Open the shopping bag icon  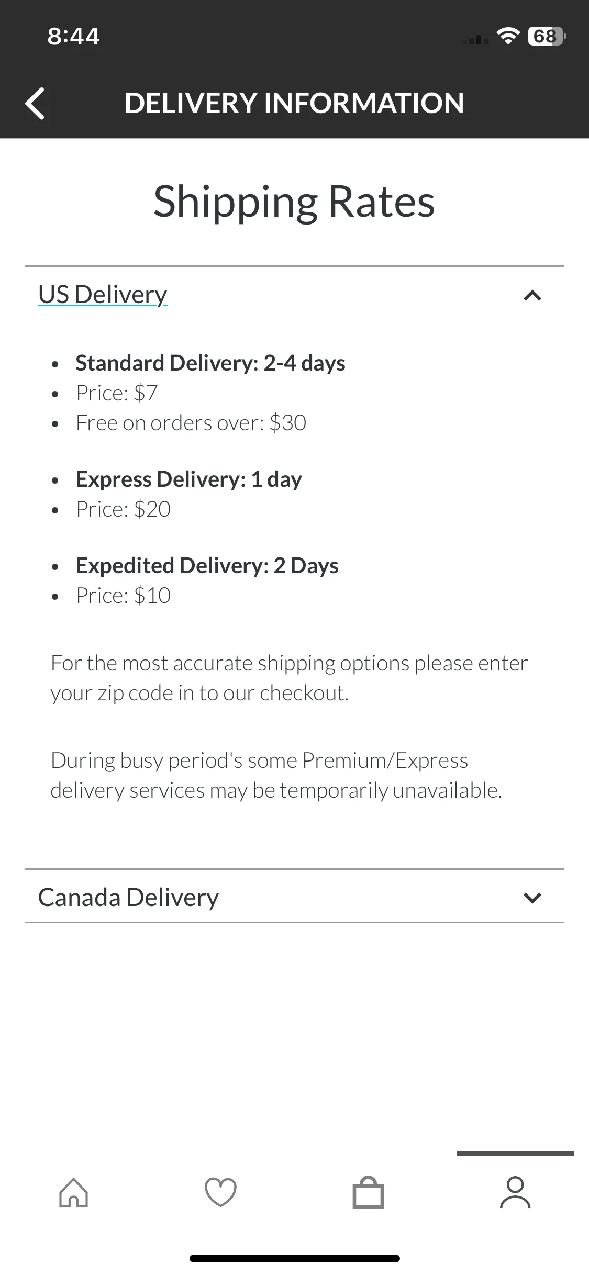tap(368, 1192)
